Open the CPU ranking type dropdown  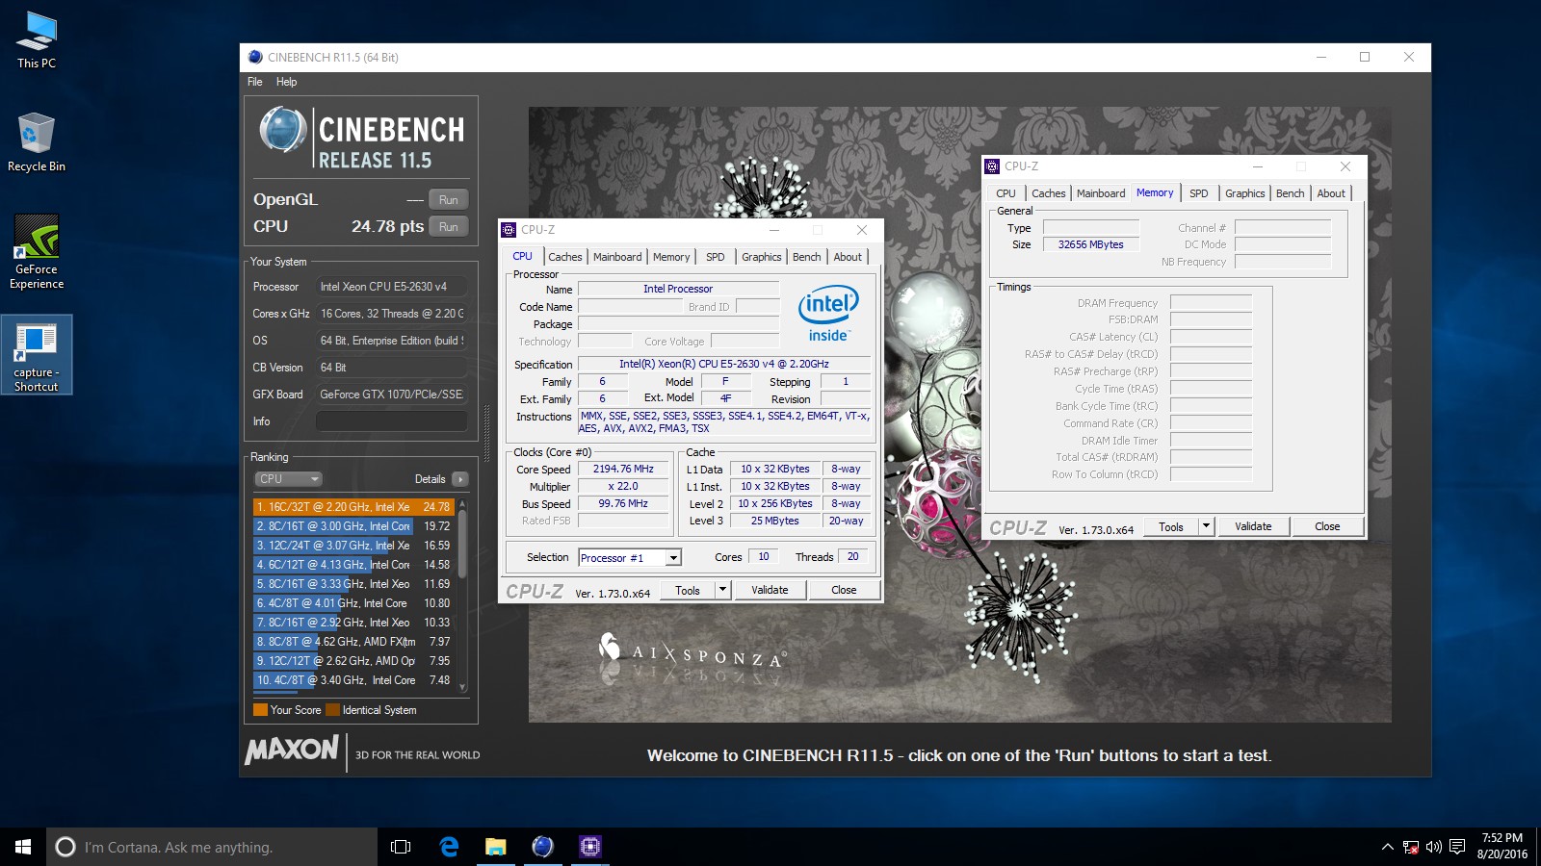[288, 479]
